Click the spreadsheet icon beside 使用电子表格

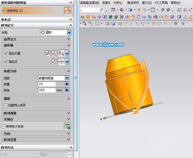[x=68, y=127]
